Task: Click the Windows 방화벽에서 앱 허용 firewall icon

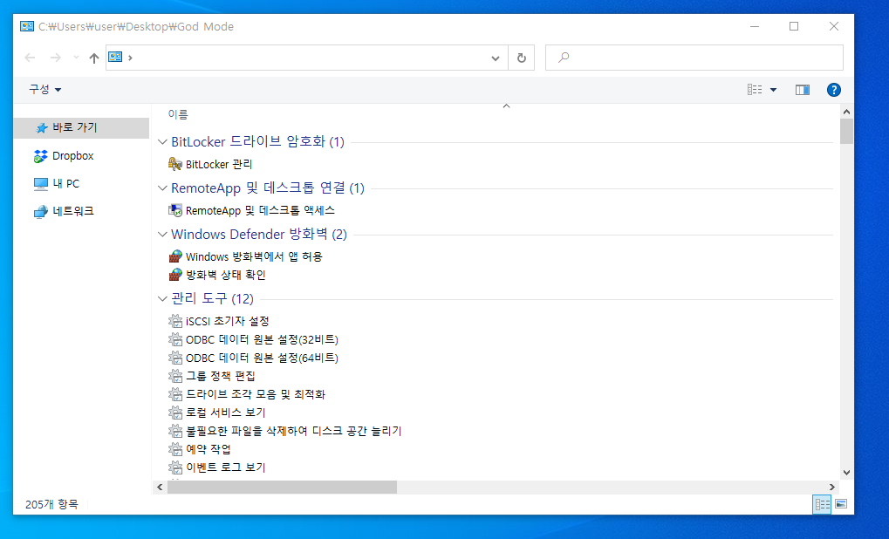Action: pyautogui.click(x=175, y=256)
